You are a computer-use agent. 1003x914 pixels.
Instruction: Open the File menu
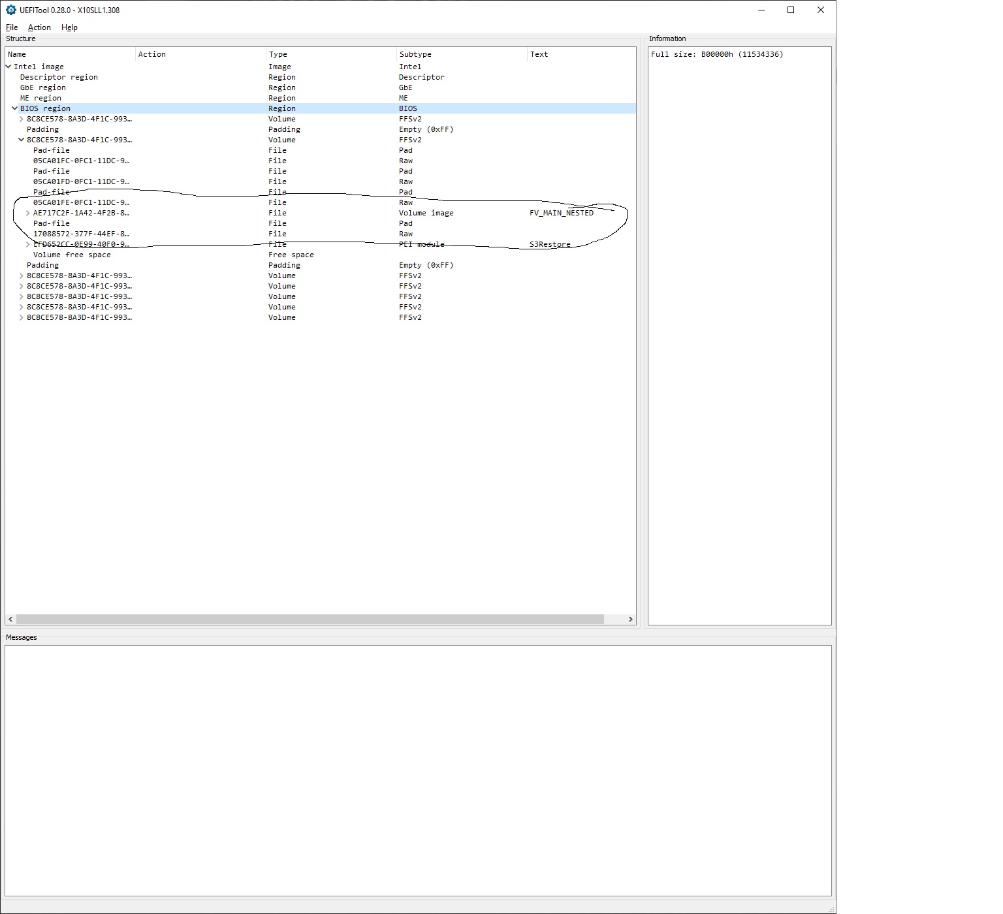[12, 27]
